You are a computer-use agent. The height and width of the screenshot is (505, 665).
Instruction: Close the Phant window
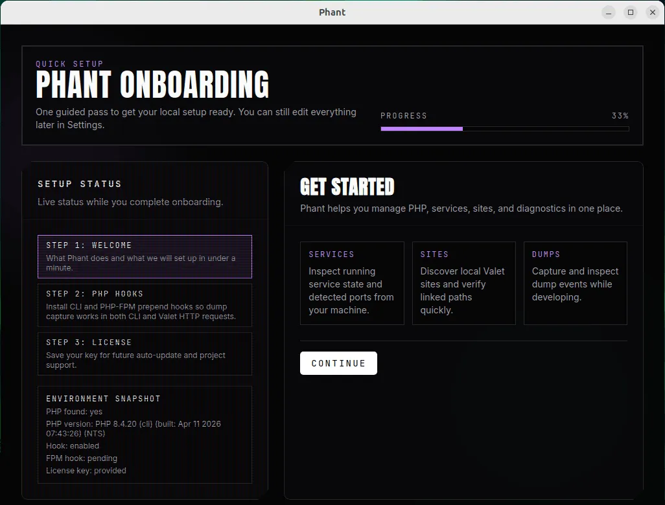coord(653,12)
